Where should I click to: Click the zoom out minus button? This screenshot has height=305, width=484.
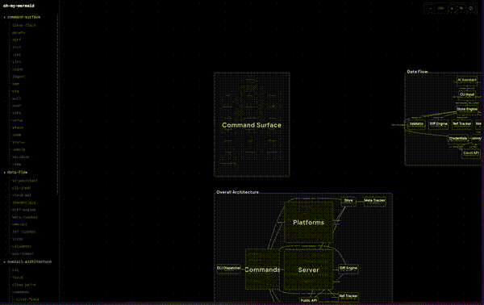(x=430, y=8)
